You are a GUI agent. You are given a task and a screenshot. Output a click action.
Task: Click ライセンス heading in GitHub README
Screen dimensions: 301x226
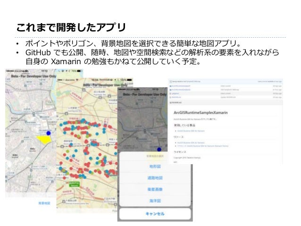click(x=180, y=152)
